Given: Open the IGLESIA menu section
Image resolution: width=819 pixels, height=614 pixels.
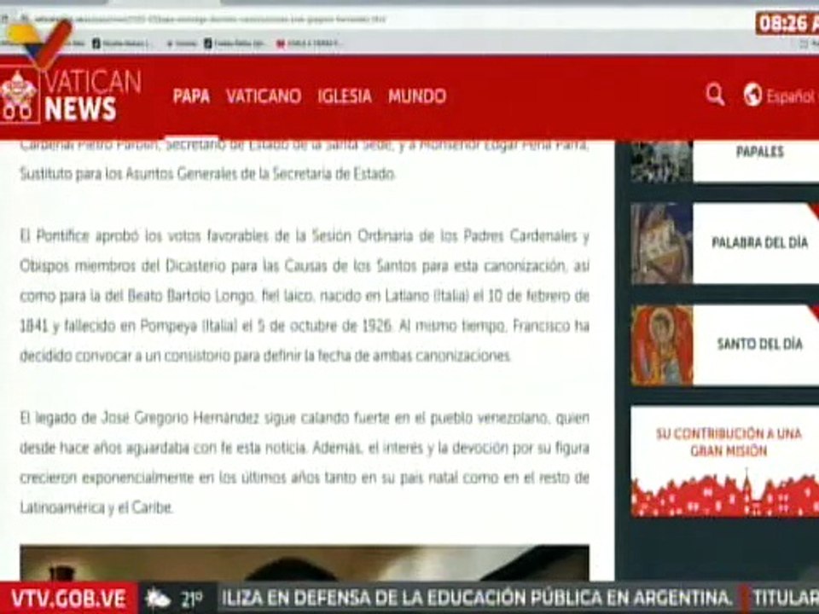Looking at the screenshot, I should pos(345,96).
